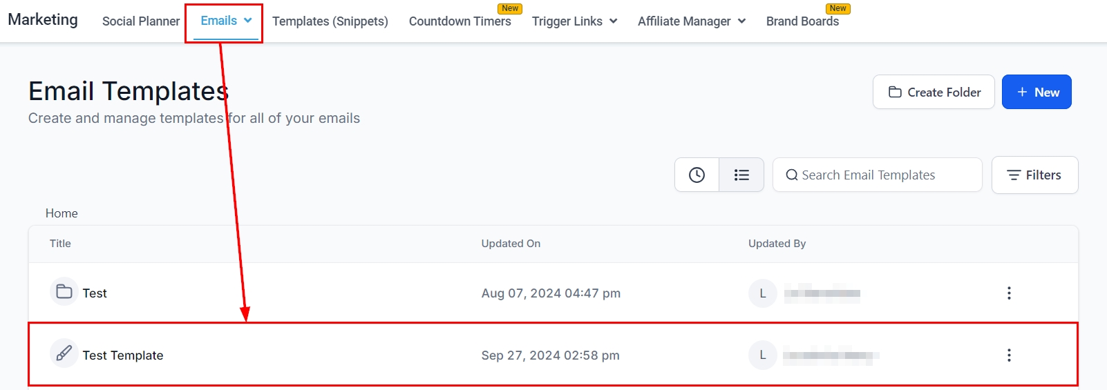Go to Templates (Snippets) tab
The width and height of the screenshot is (1107, 390).
pos(330,21)
